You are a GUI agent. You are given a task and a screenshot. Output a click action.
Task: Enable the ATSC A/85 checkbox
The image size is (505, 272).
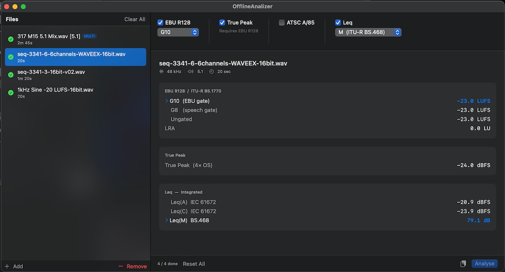tap(281, 22)
